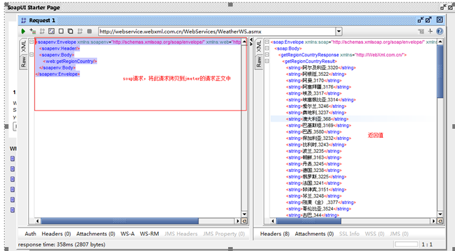This screenshot has width=455, height=251.
Task: Click request horizontal scrollbar left arrow
Action: [x=37, y=221]
